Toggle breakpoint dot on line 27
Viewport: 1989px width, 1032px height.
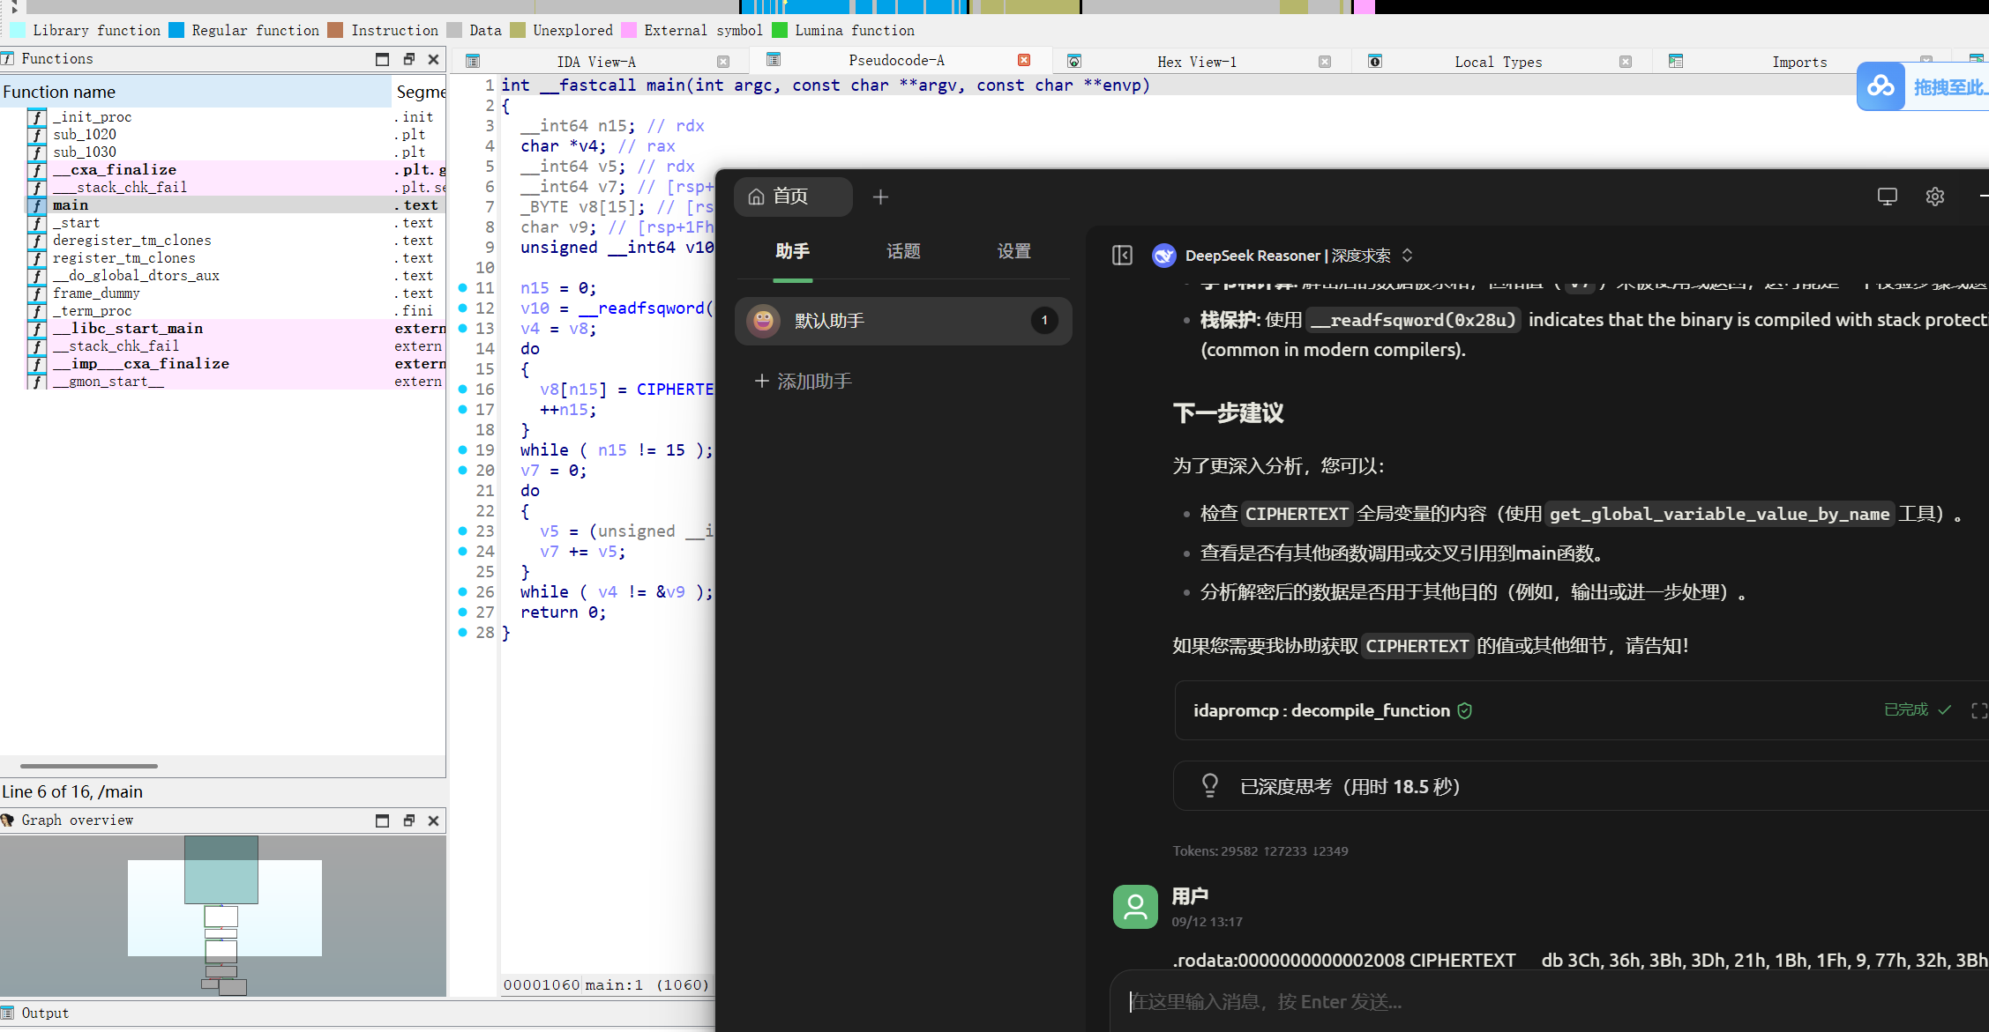[463, 613]
